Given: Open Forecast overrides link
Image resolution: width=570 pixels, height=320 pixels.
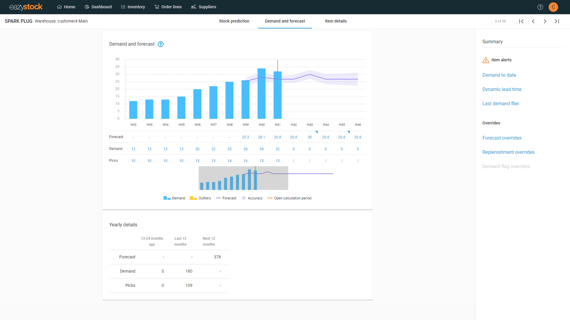Looking at the screenshot, I should (x=502, y=138).
